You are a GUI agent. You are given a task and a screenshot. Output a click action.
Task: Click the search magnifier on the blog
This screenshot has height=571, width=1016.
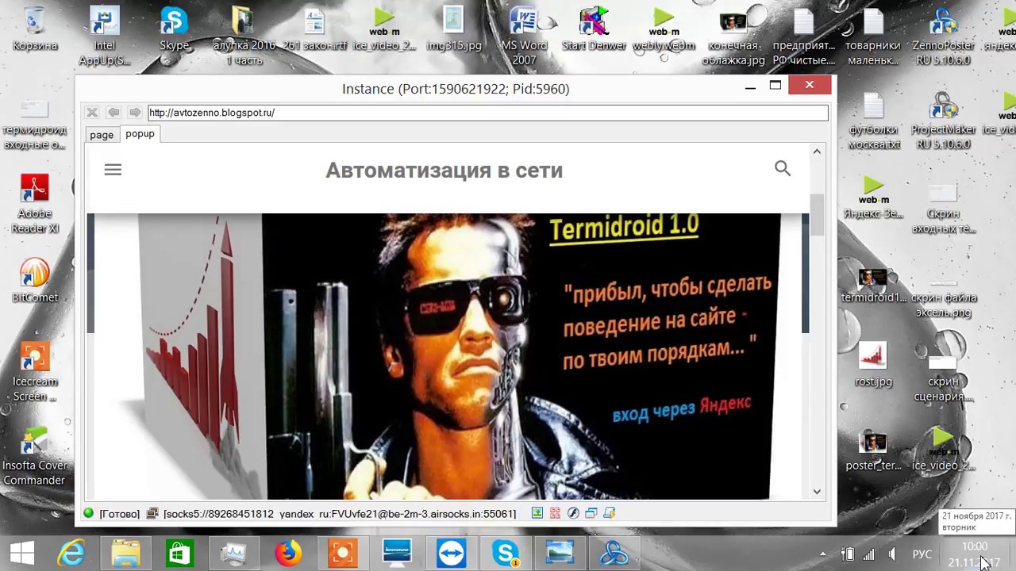click(x=783, y=168)
